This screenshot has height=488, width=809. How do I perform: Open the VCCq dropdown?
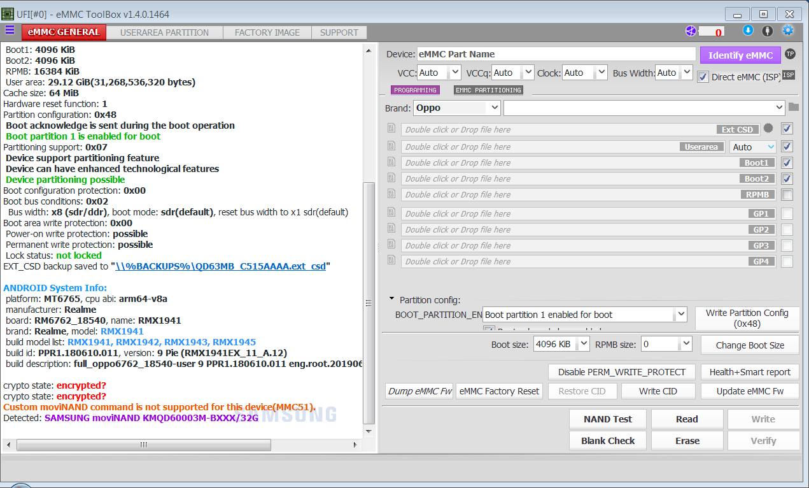513,73
